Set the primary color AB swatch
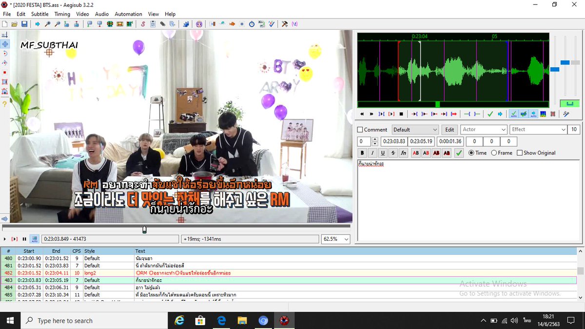The width and height of the screenshot is (585, 329). (416, 153)
